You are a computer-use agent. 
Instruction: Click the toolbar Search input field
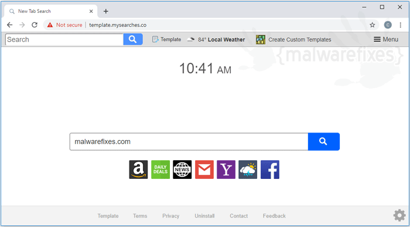pyautogui.click(x=64, y=39)
